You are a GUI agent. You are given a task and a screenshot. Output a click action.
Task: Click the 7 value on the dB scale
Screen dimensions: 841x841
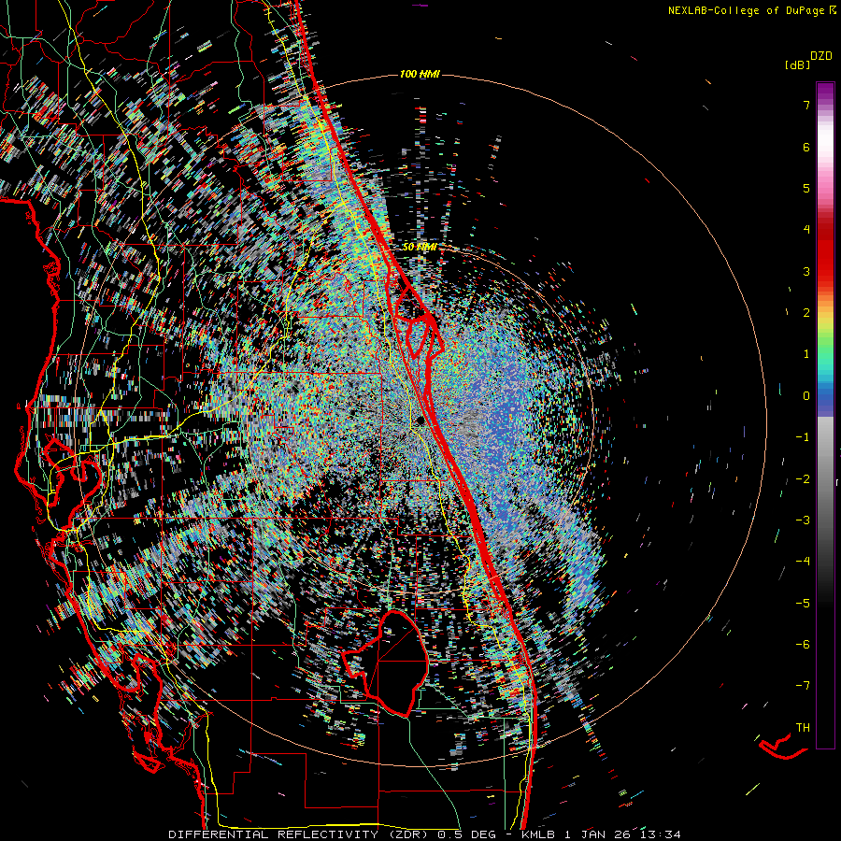coord(806,105)
